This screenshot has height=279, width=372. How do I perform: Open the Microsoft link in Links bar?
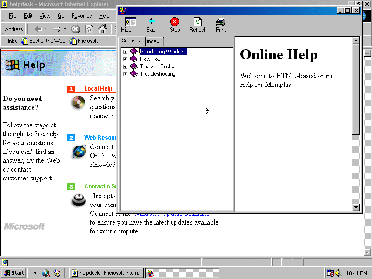tap(84, 41)
